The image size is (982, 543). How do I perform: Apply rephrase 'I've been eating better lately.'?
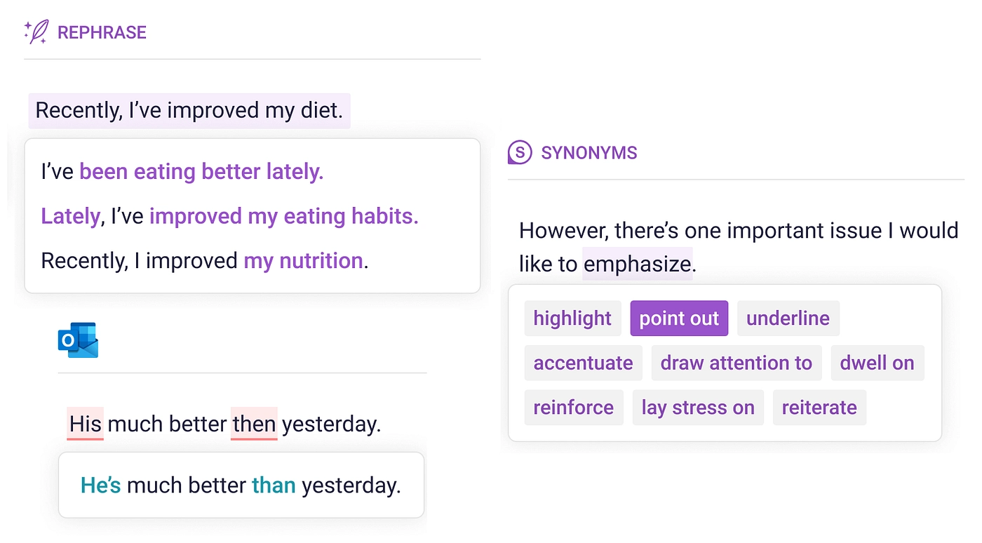coord(182,172)
